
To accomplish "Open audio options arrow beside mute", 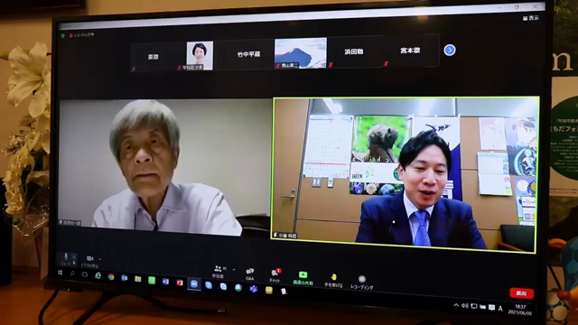I will click(74, 256).
